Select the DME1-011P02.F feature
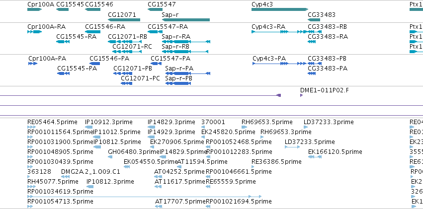This screenshot has width=423, height=209. [301, 95]
